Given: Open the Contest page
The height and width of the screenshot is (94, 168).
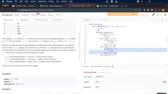Looking at the screenshot, I should [43, 15].
